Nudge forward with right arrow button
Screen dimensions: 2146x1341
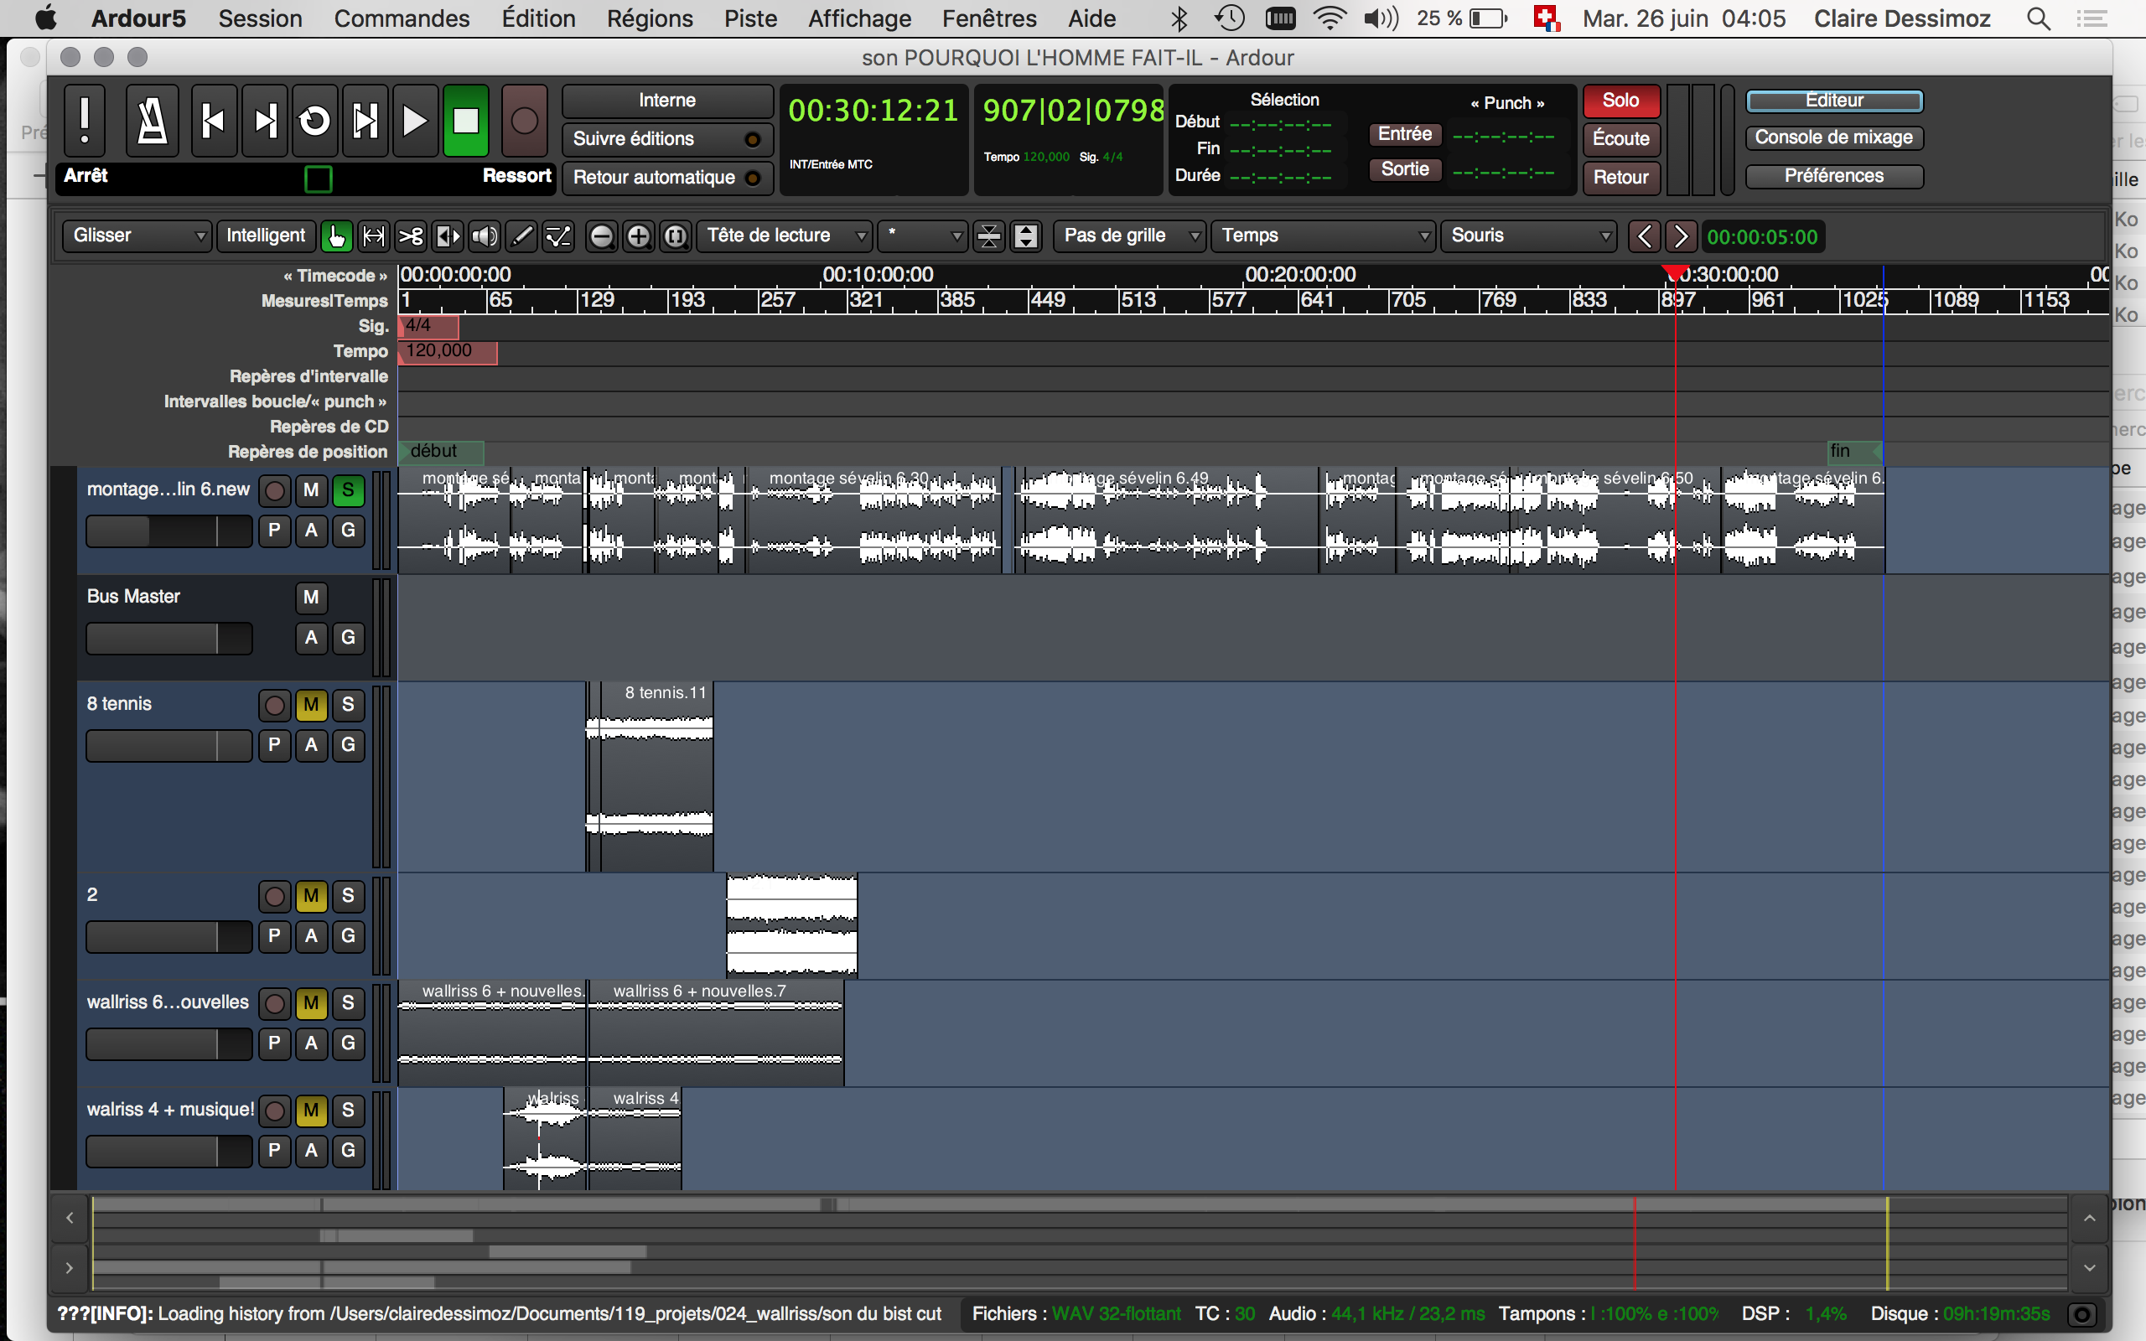1681,236
